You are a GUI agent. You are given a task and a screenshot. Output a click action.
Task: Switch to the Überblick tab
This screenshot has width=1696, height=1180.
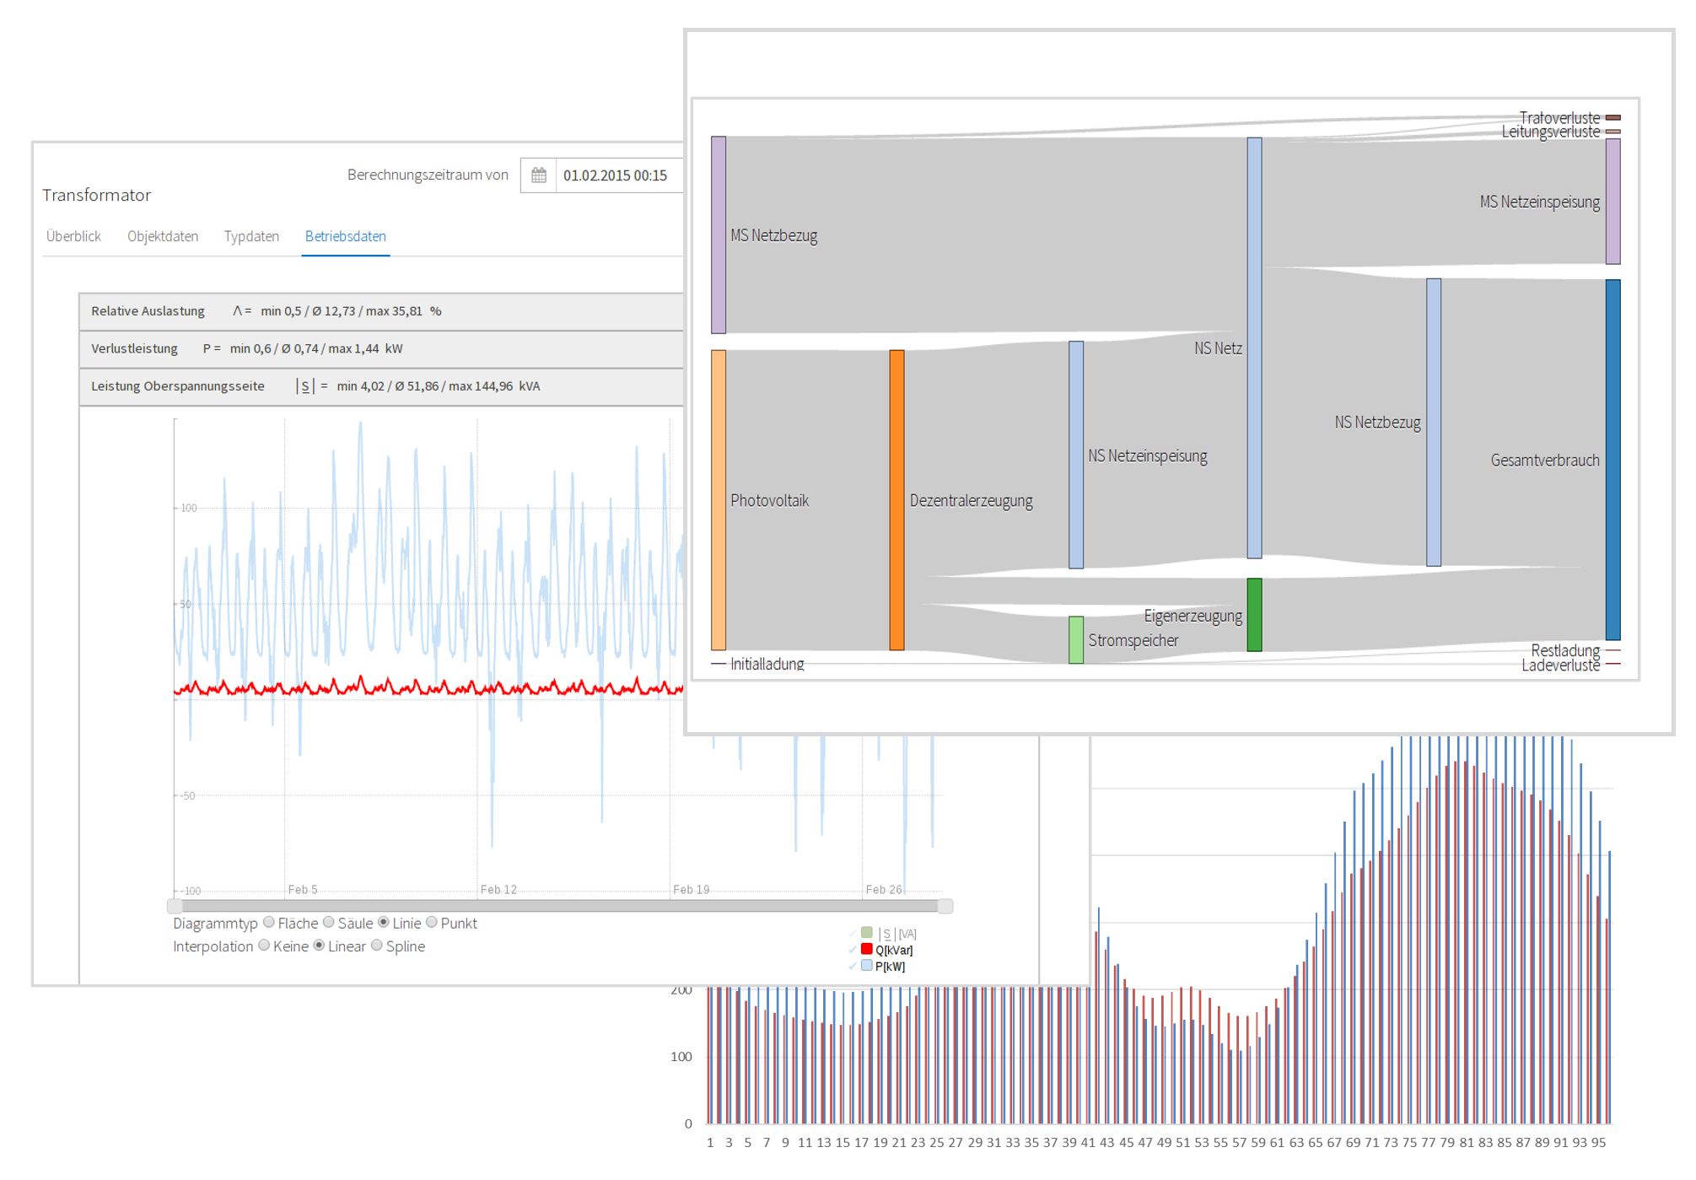(73, 236)
